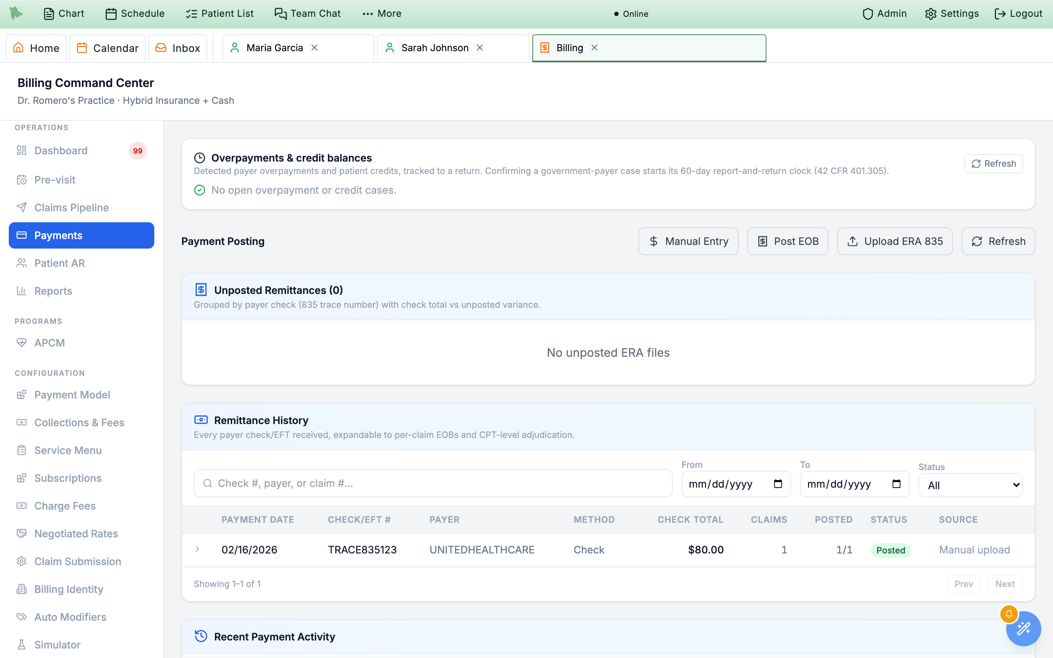The width and height of the screenshot is (1053, 658).
Task: Open Subscriptions configuration
Action: pyautogui.click(x=82, y=478)
